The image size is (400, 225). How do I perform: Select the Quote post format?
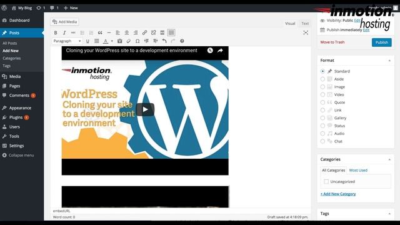[x=322, y=102]
